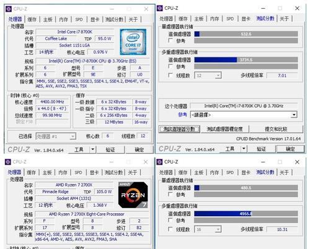Click Socket AM4 (1331) field
The image size is (310, 249).
(x=74, y=198)
